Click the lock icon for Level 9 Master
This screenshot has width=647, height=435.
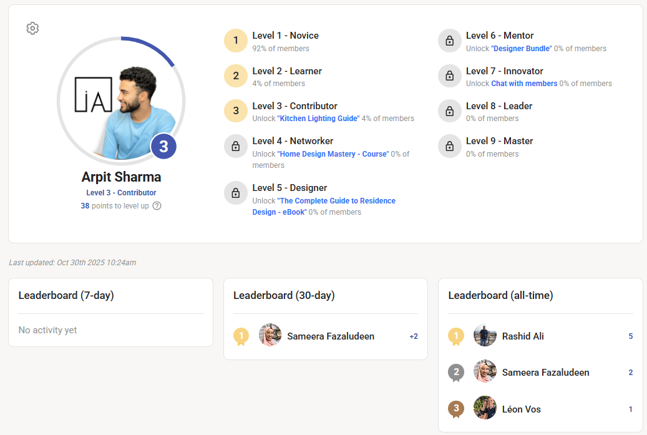449,146
